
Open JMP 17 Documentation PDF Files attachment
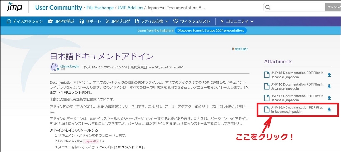(297, 98)
